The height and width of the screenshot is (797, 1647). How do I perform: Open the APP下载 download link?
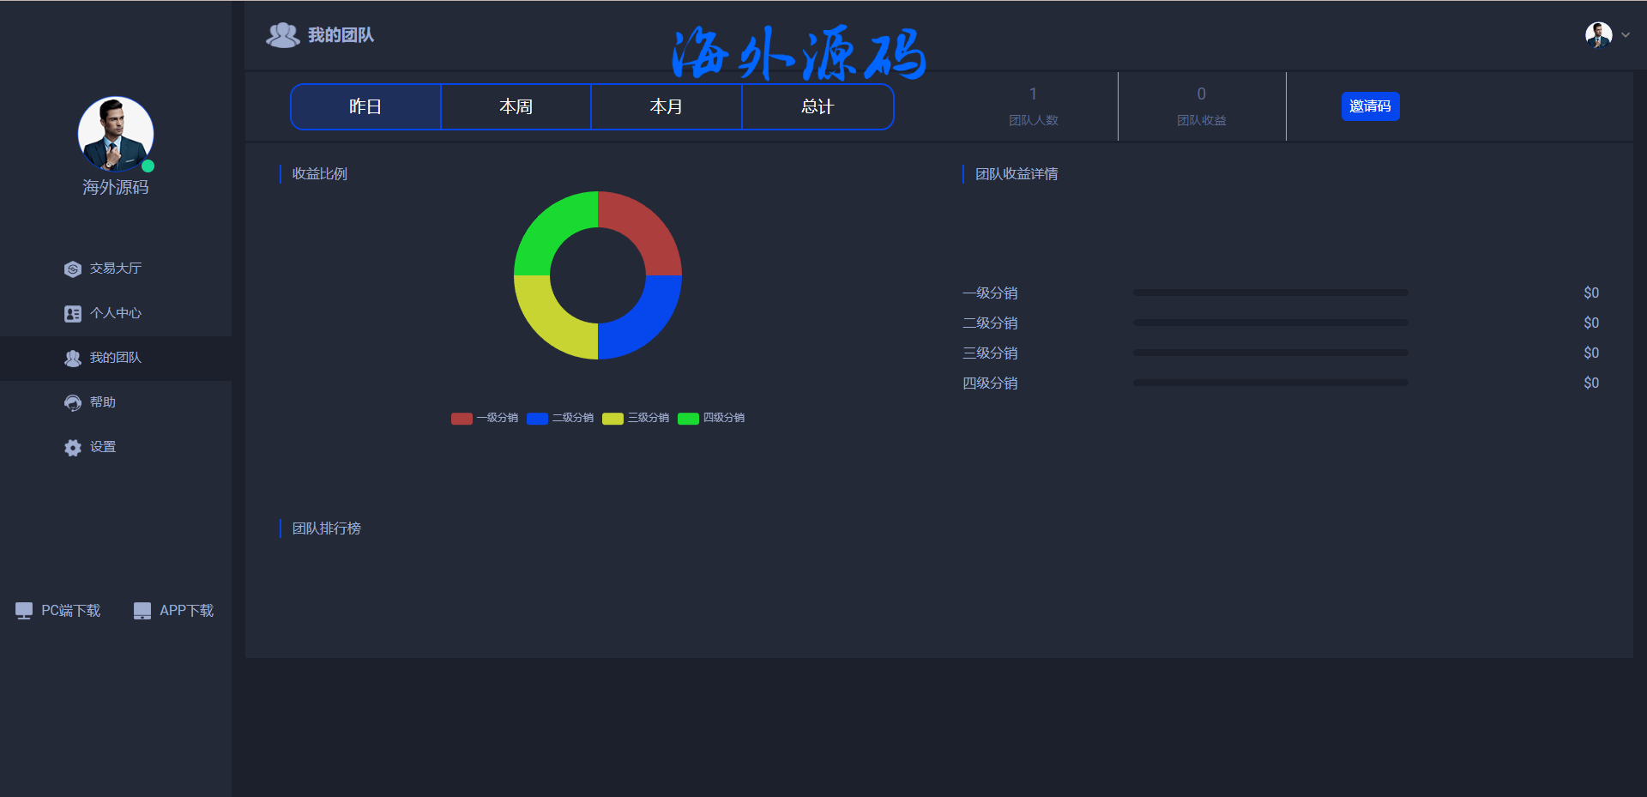pos(186,611)
